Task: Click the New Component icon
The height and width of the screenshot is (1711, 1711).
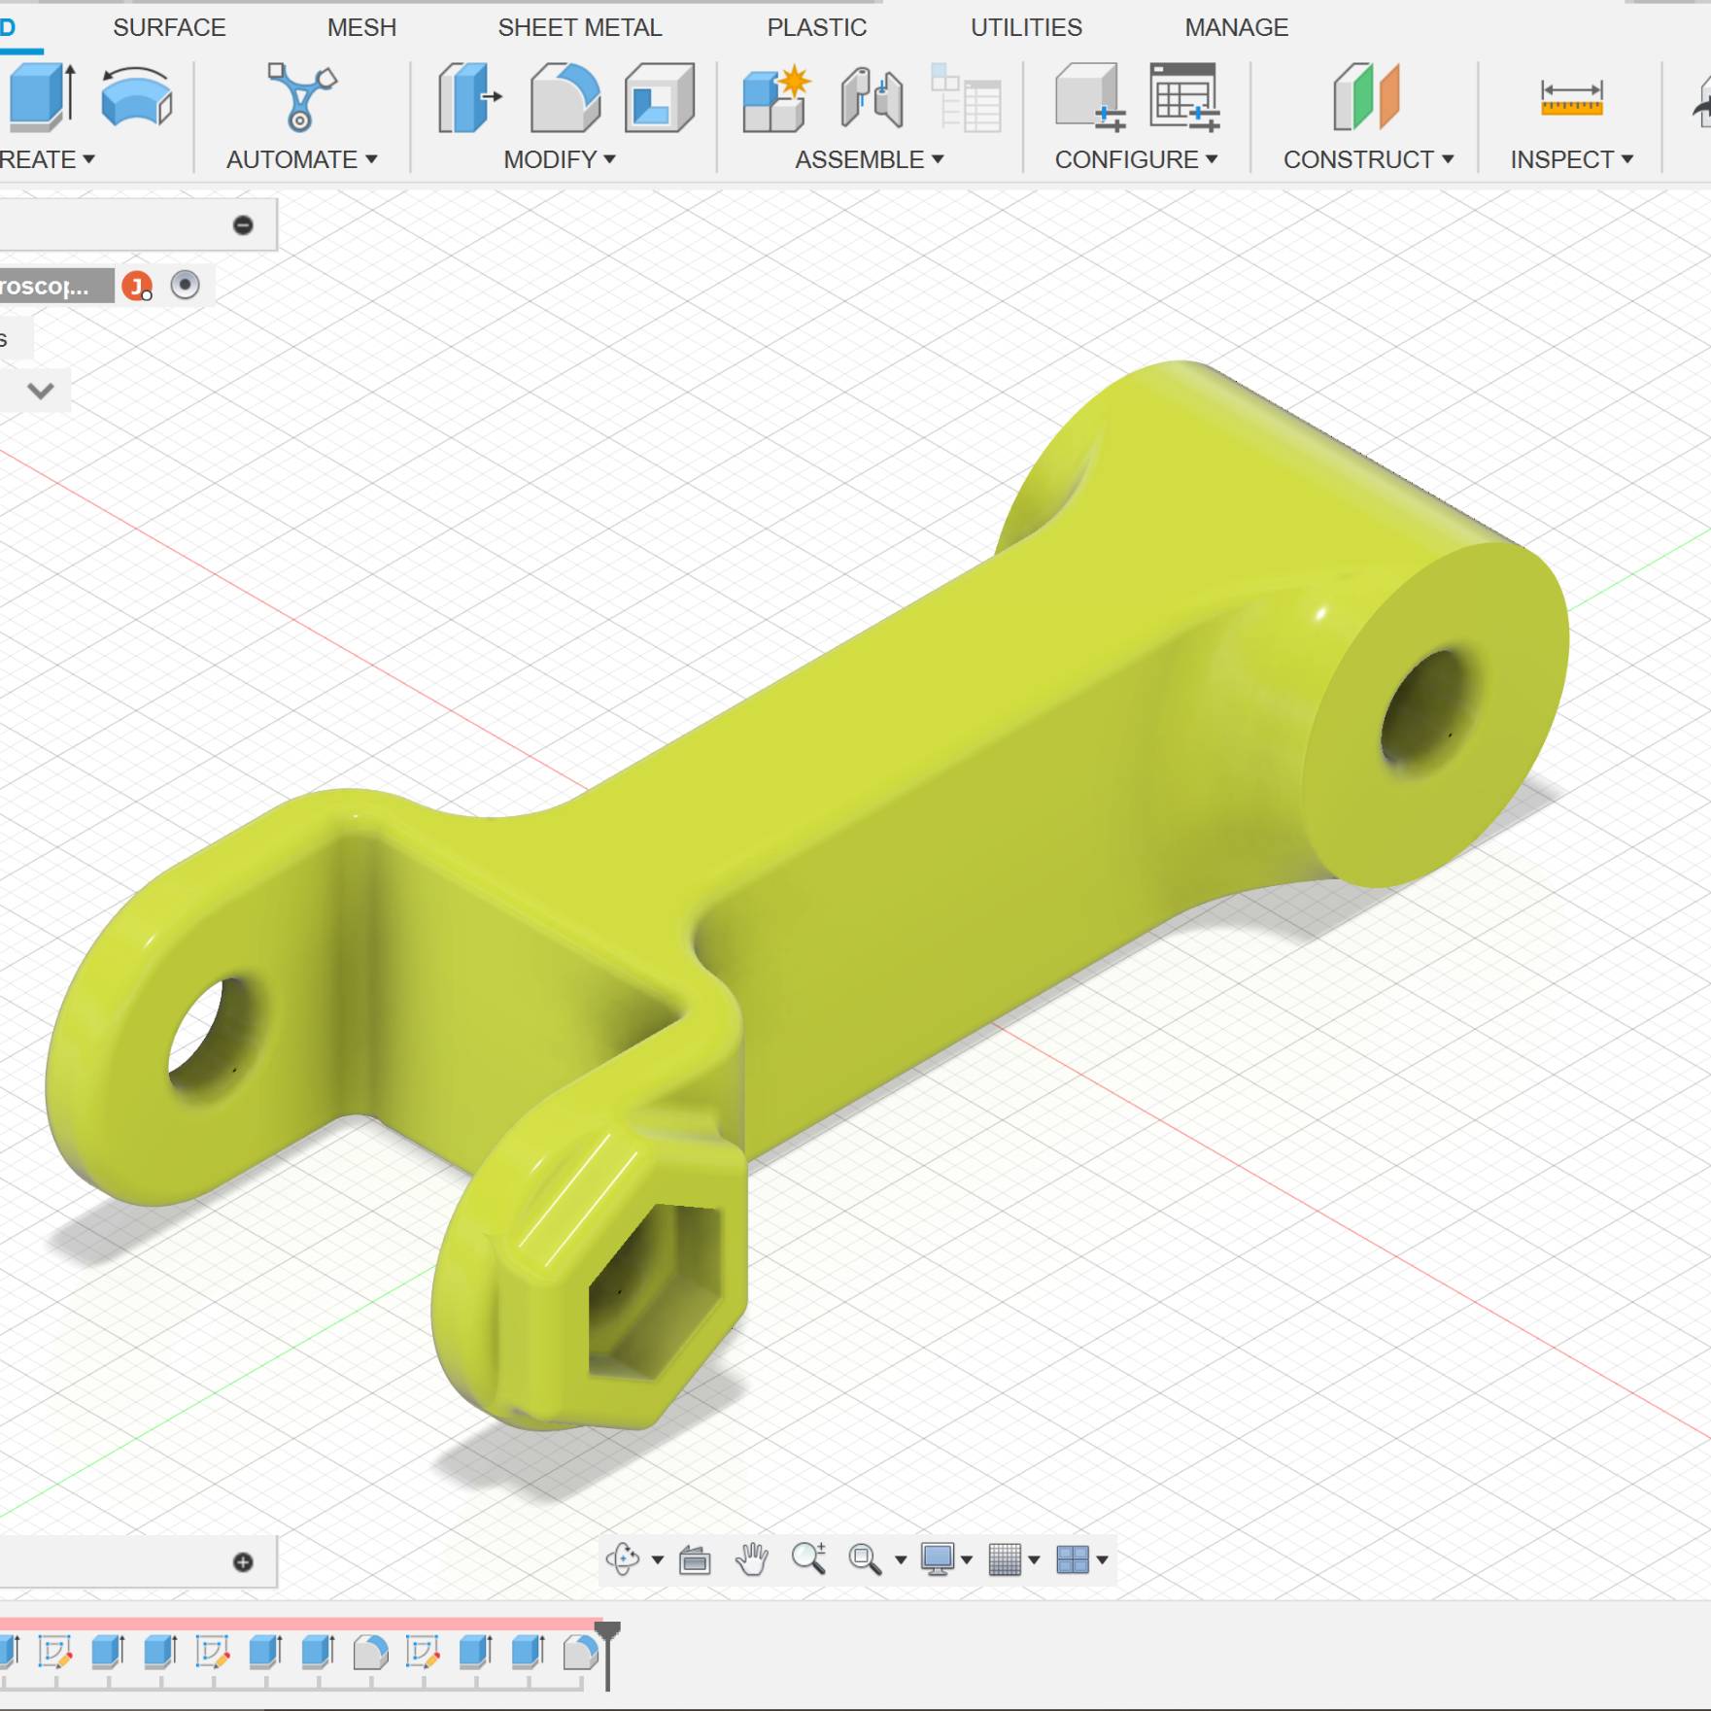Action: 775,97
